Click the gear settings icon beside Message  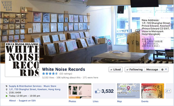coord(162,69)
